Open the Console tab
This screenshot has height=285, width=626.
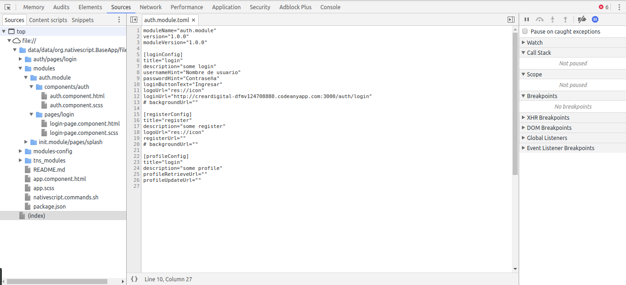point(330,7)
